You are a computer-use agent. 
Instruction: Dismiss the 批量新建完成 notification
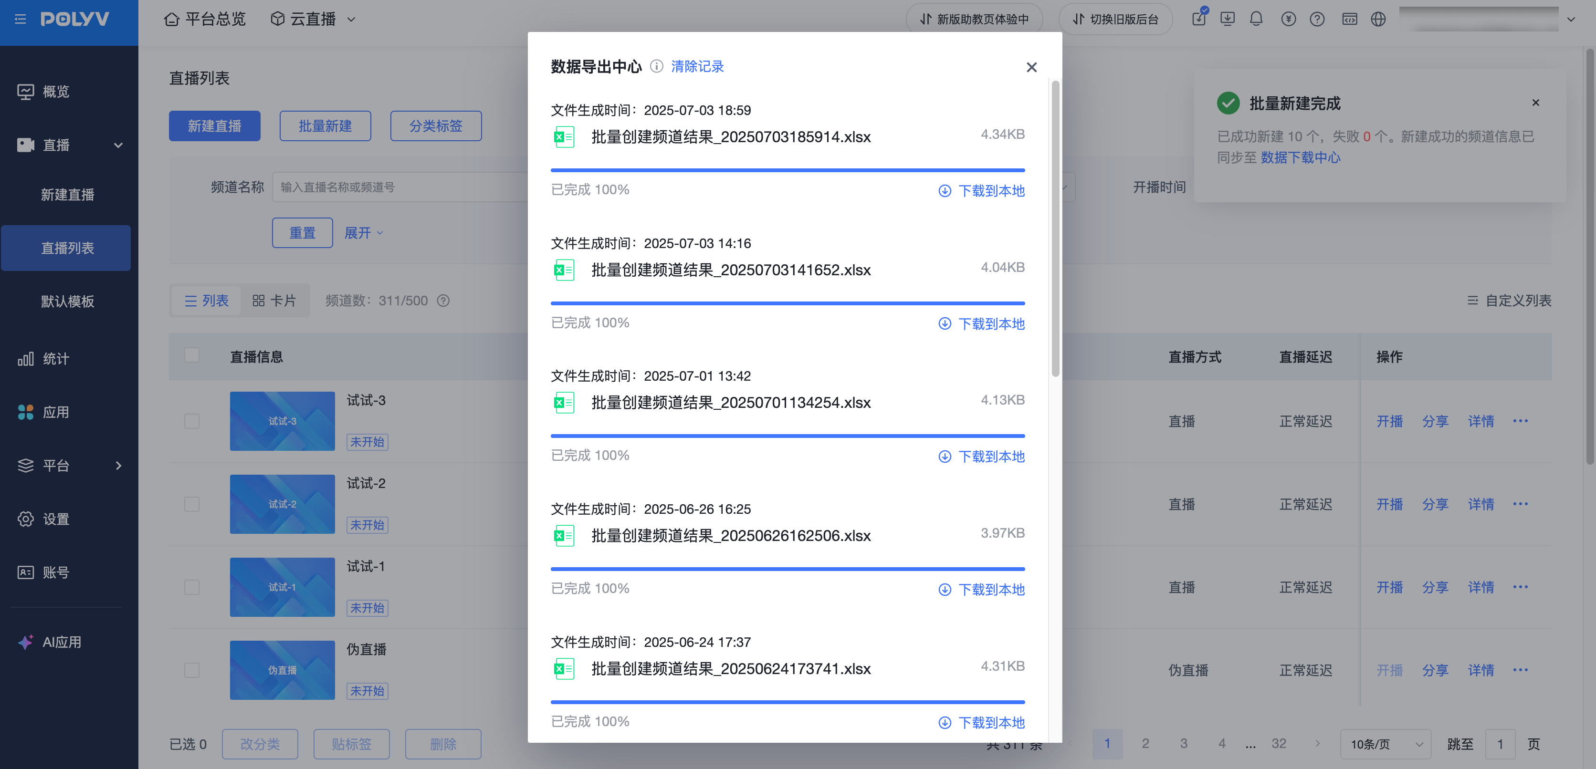point(1536,103)
